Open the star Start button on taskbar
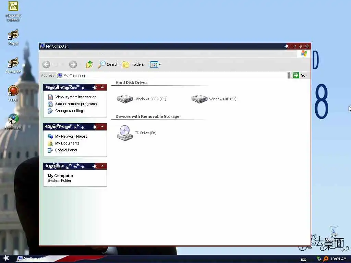This screenshot has height=263, width=351. [6, 258]
